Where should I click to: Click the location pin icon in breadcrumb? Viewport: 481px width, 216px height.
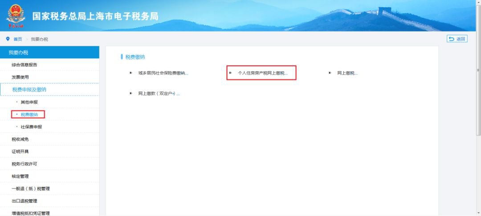pyautogui.click(x=8, y=39)
